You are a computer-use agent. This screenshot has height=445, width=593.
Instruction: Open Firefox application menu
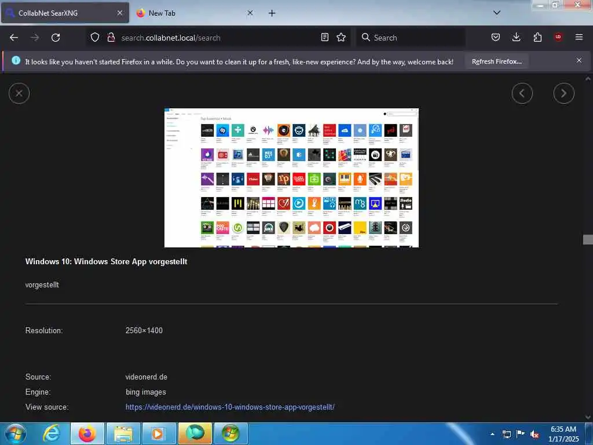tap(579, 38)
